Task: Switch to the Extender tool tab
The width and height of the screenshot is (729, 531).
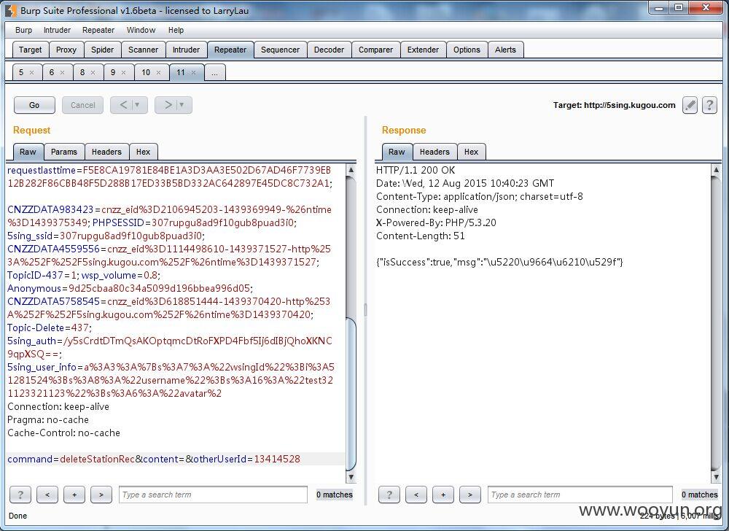Action: click(x=423, y=50)
